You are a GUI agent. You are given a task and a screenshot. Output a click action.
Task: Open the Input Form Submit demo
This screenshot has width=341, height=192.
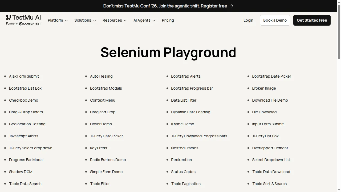[x=268, y=124]
